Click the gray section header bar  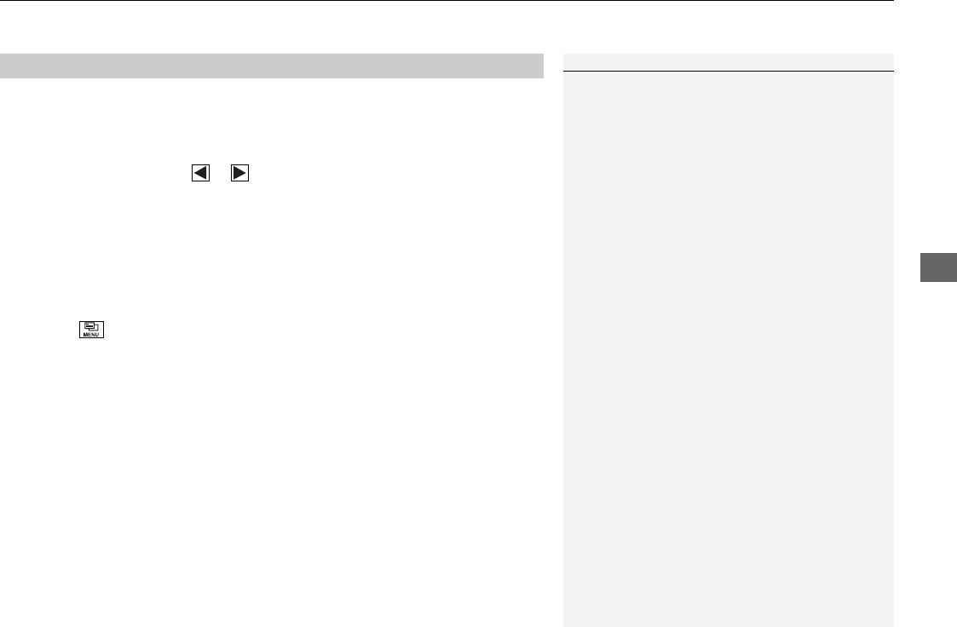click(x=272, y=66)
